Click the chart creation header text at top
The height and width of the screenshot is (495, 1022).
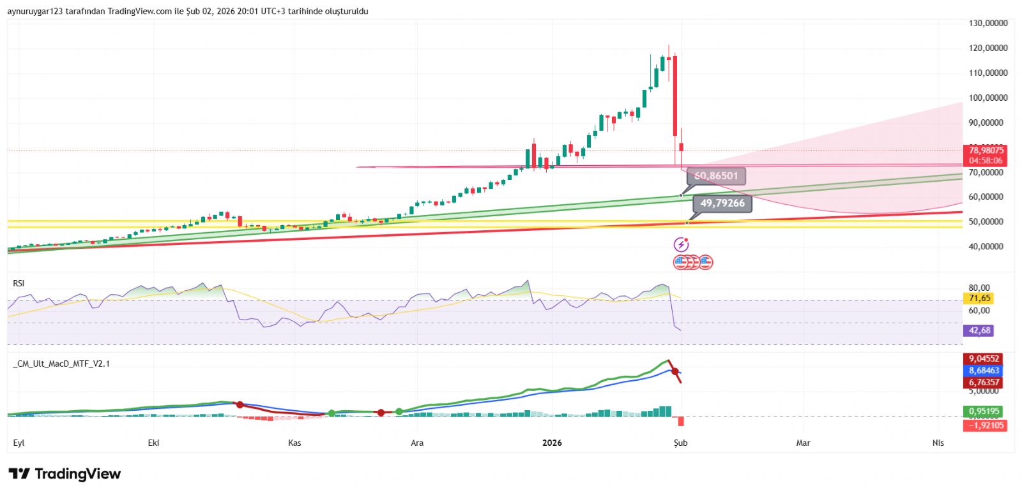(x=188, y=11)
